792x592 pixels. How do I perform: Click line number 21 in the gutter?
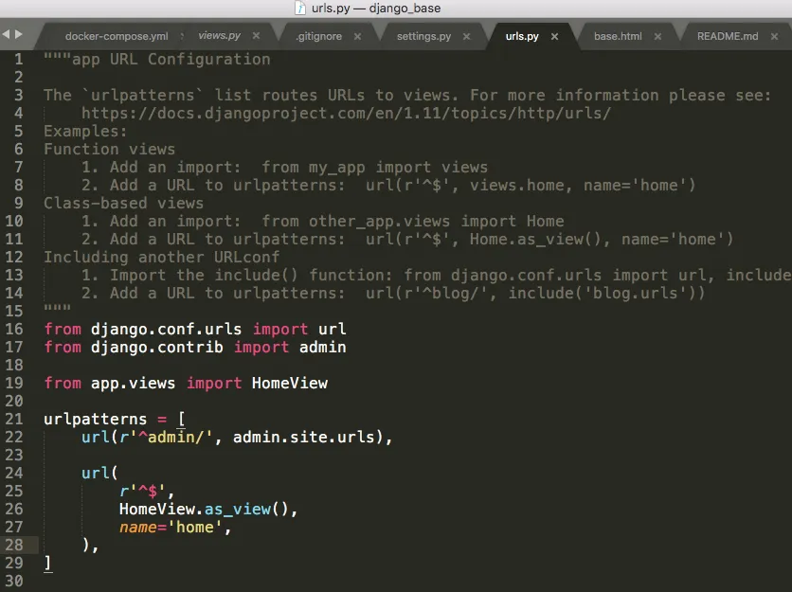(14, 420)
